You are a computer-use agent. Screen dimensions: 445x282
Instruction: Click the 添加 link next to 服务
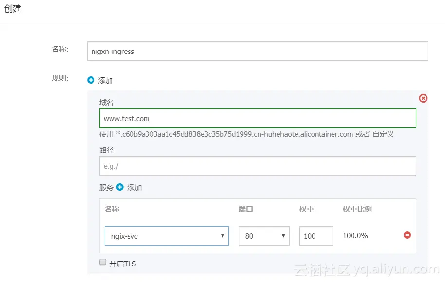pos(134,188)
